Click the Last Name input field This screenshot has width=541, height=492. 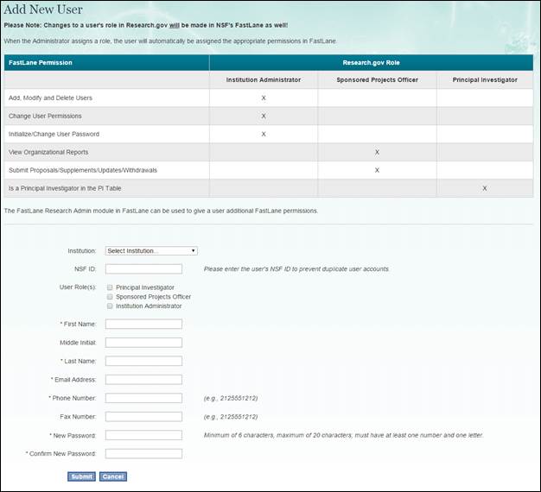(x=143, y=361)
